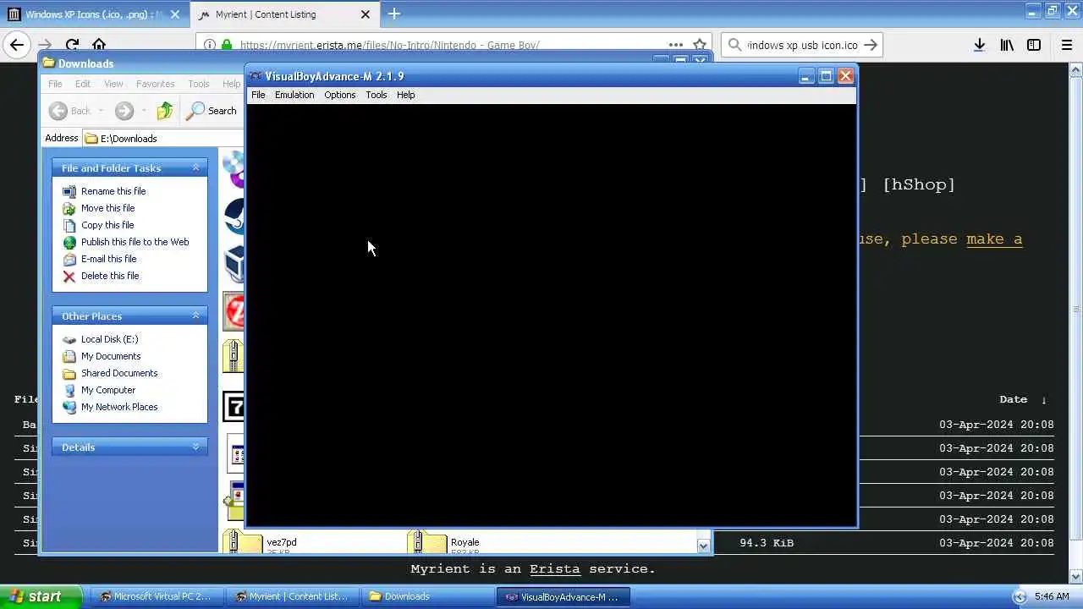Click Move this file task
The height and width of the screenshot is (609, 1083).
point(107,208)
